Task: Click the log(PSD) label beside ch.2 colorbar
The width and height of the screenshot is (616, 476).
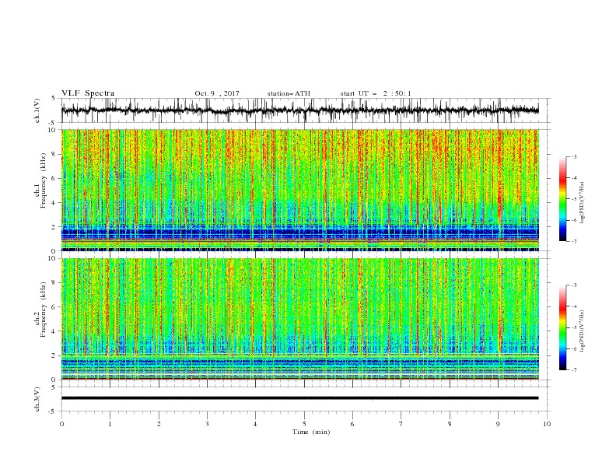Action: click(582, 331)
